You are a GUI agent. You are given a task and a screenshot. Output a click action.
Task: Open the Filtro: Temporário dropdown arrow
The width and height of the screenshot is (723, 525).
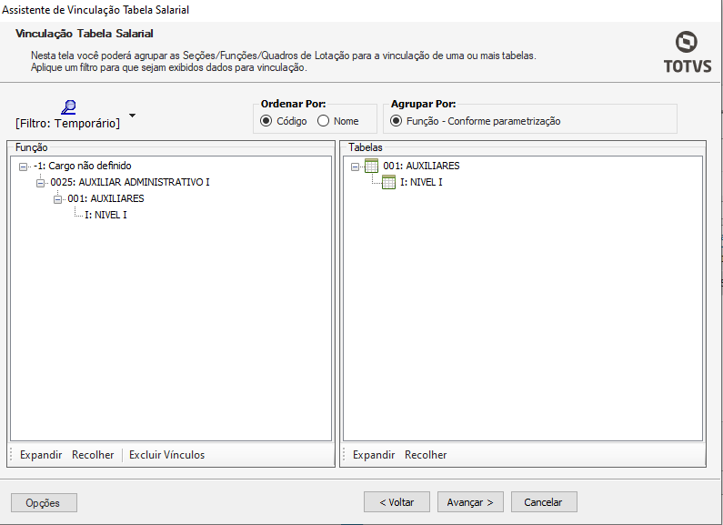[x=133, y=116]
